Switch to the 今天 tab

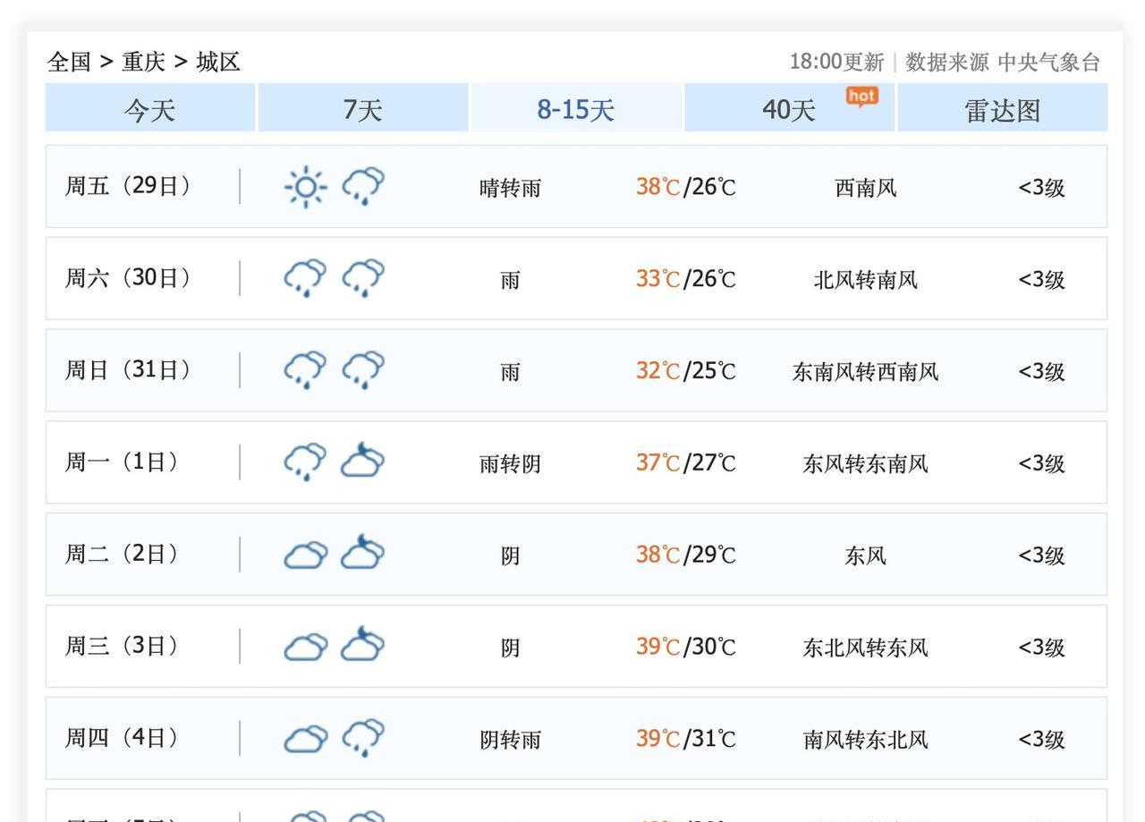click(150, 109)
